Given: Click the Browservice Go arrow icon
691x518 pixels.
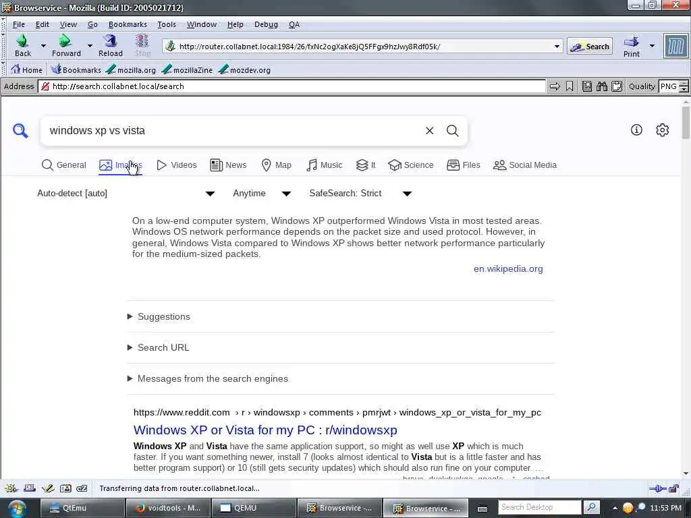Looking at the screenshot, I should 555,86.
